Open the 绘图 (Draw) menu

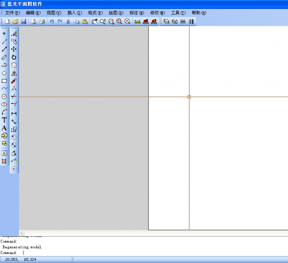point(116,13)
